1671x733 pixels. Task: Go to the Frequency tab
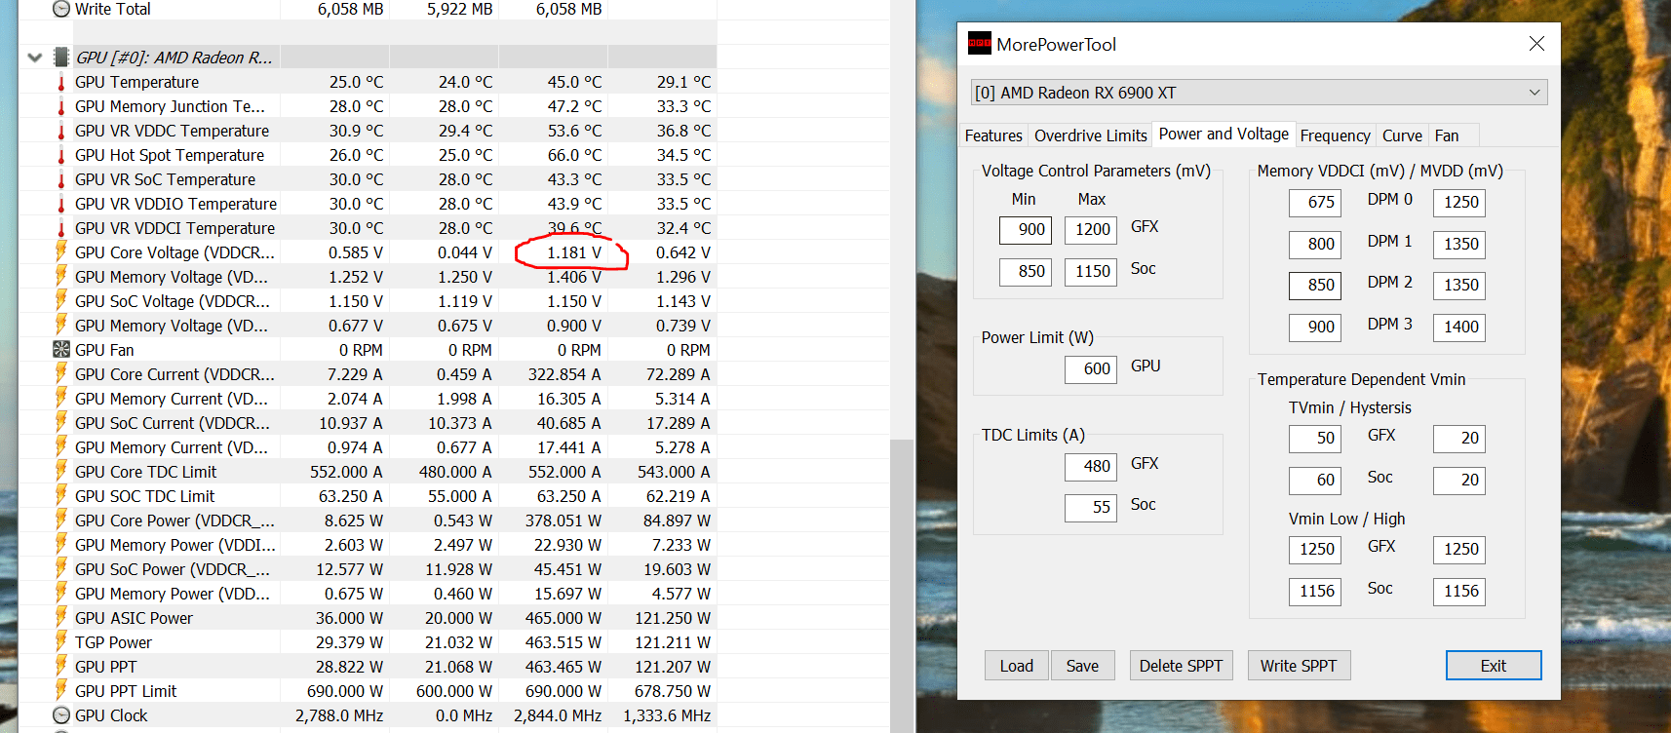(1336, 135)
